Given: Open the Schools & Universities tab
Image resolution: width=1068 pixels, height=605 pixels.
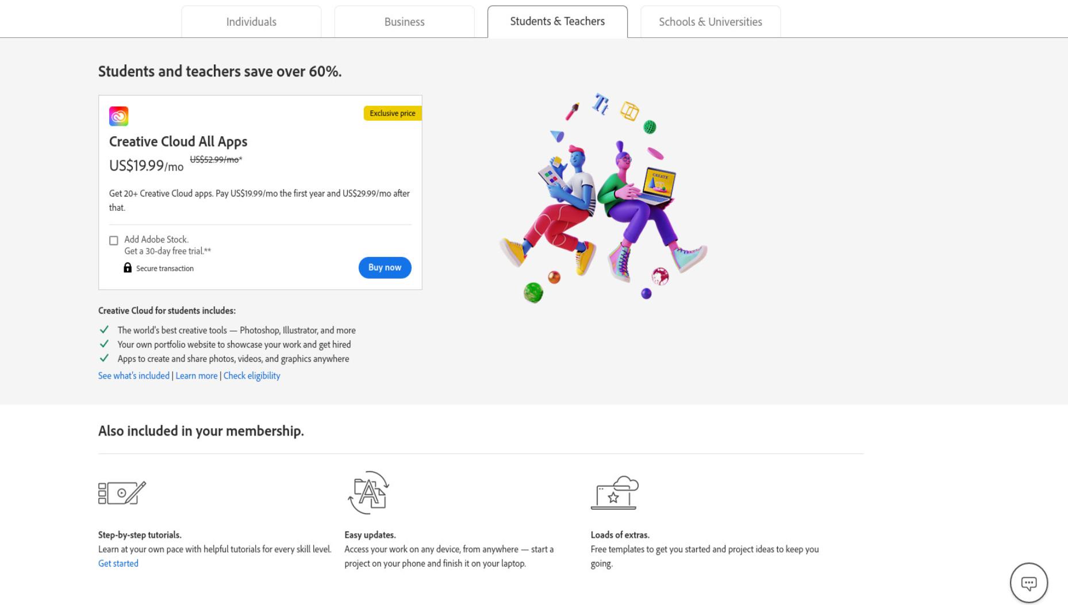Looking at the screenshot, I should pos(710,22).
